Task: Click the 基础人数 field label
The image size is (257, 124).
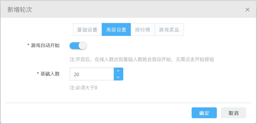Action: (x=50, y=74)
